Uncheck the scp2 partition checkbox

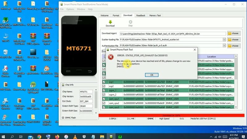pos(104,86)
